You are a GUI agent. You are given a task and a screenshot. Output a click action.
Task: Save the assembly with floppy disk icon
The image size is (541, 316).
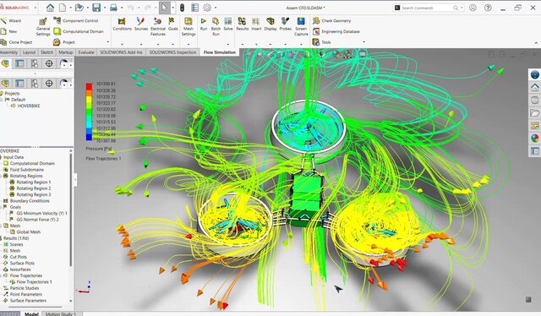coord(96,8)
